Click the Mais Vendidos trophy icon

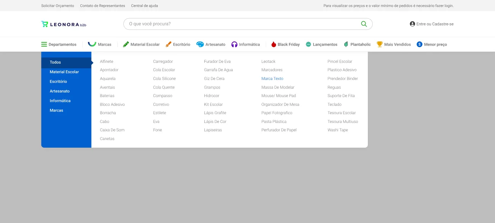pyautogui.click(x=380, y=45)
